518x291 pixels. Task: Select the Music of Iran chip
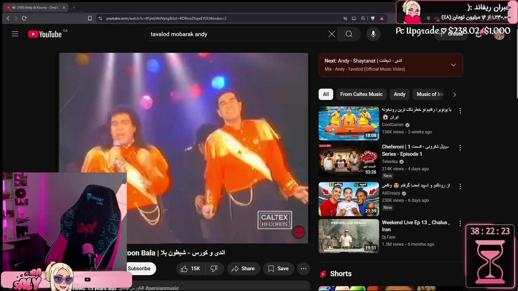coord(430,94)
